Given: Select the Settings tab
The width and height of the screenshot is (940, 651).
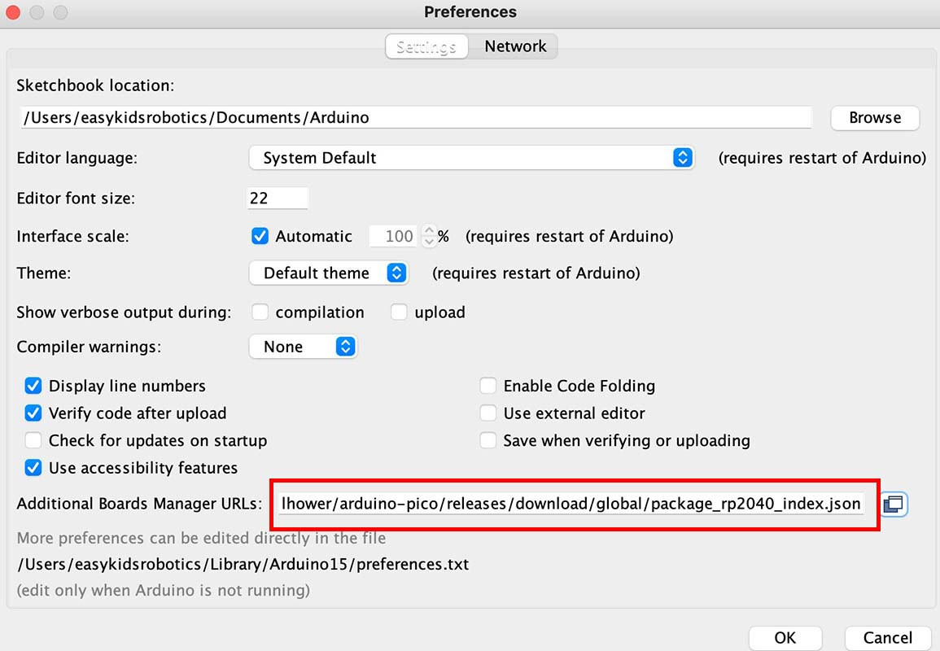Looking at the screenshot, I should click(x=426, y=46).
